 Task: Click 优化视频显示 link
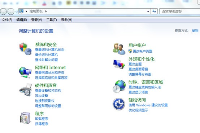coord(138,110)
